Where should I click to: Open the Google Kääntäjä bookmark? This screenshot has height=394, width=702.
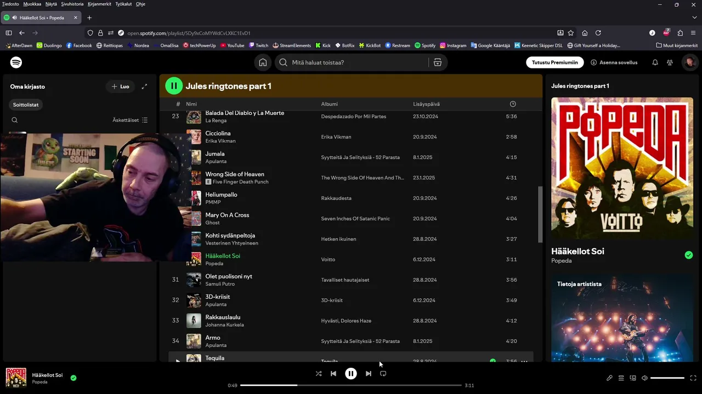(x=490, y=45)
